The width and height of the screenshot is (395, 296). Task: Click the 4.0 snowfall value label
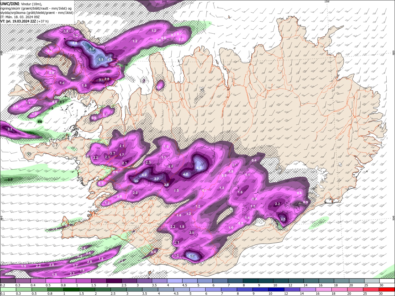[144, 175]
